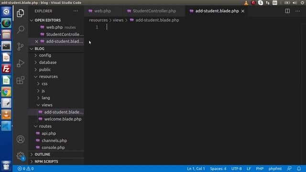Open the network indicator in system tray
Image resolution: width=306 pixels, height=172 pixels.
(268, 3)
